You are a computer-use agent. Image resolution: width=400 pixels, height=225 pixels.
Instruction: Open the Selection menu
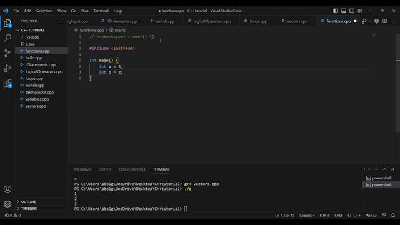pyautogui.click(x=44, y=11)
